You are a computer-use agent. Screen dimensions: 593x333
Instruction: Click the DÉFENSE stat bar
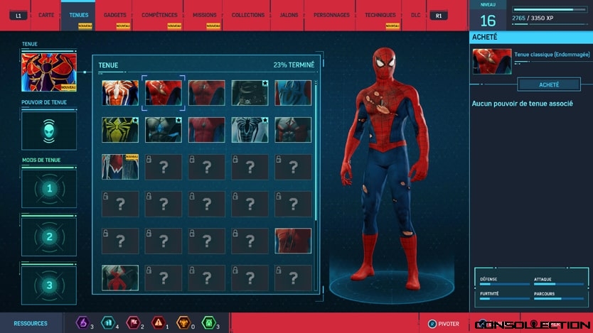[505, 284]
